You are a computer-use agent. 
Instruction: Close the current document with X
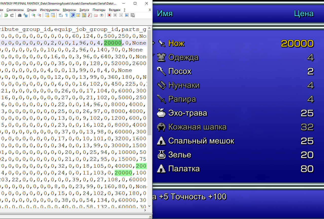(150, 10)
